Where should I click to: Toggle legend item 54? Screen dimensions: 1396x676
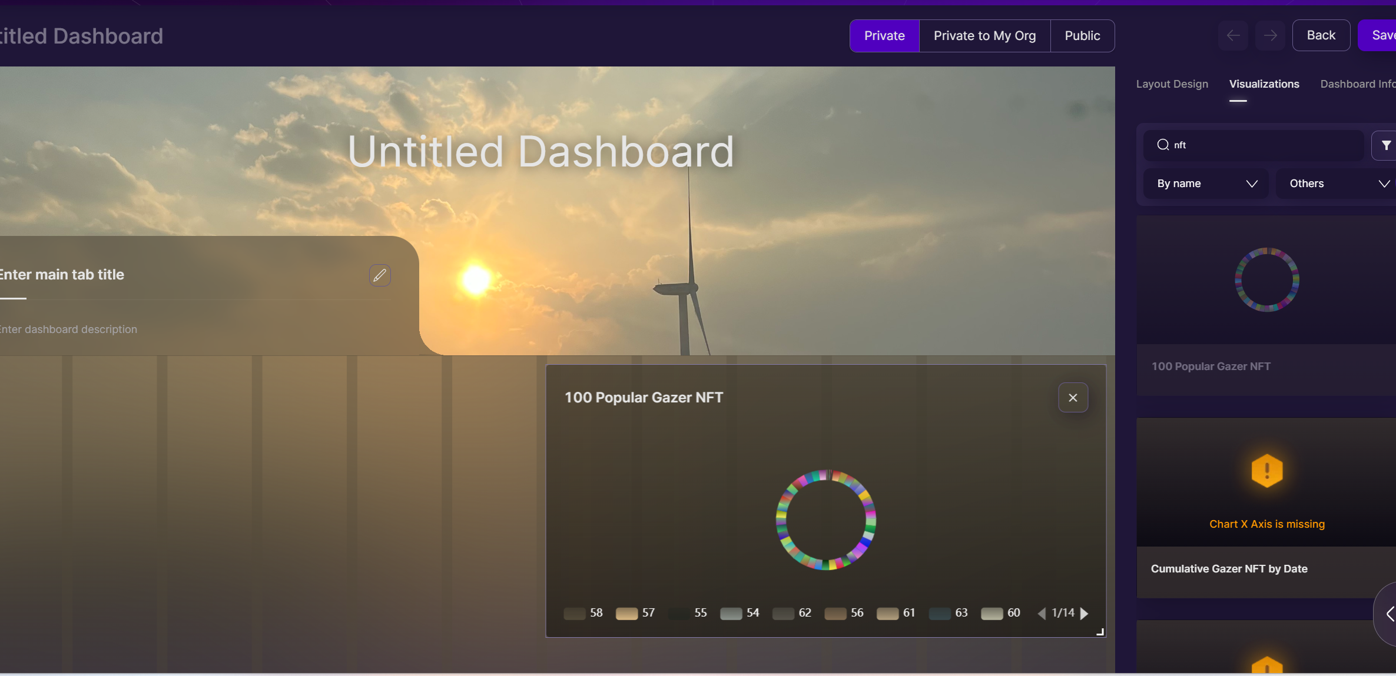(740, 613)
